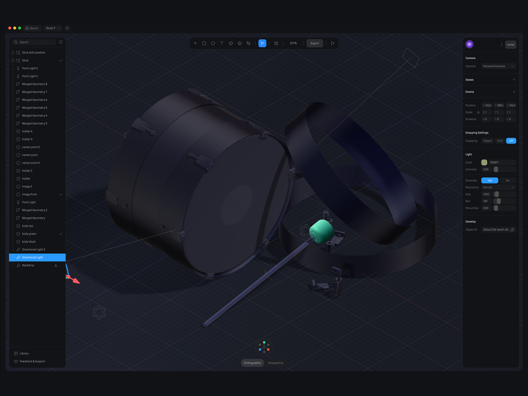
Task: Click the Export button
Action: tap(315, 43)
